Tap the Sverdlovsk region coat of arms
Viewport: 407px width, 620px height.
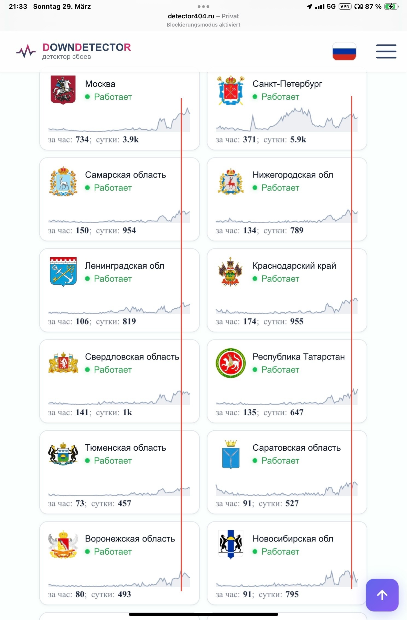tap(63, 363)
